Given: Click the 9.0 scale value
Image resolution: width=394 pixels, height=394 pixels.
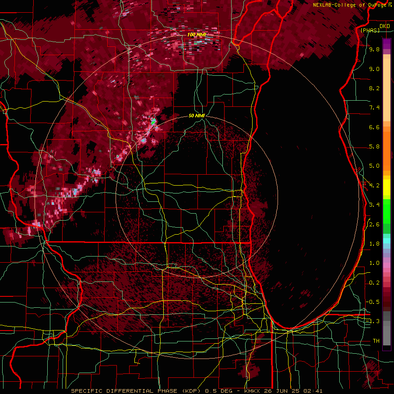Looking at the screenshot, I should pos(374,69).
